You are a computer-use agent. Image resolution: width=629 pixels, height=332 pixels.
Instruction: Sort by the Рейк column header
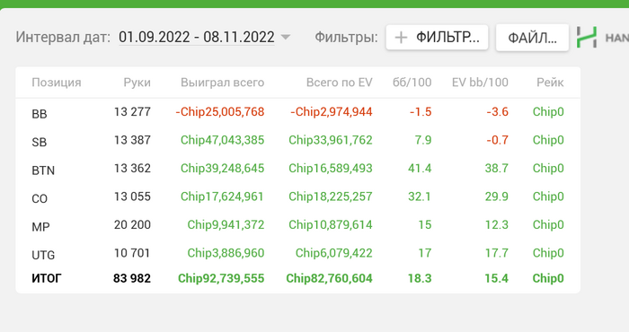click(550, 83)
